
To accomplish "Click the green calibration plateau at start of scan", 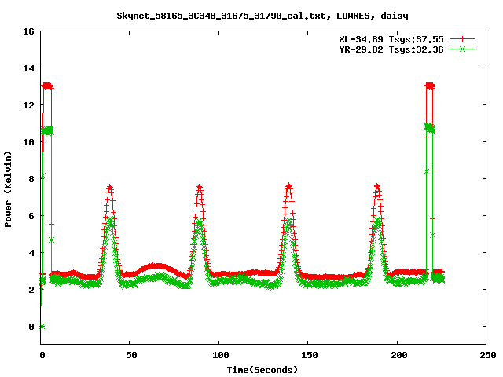I will click(47, 130).
